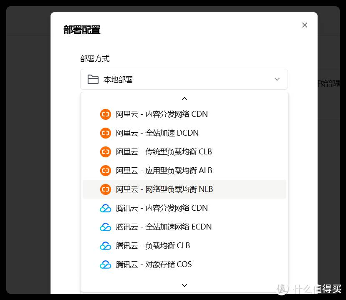The height and width of the screenshot is (300, 346).
Task: Click the folder icon beside 本地部署
Action: [x=93, y=79]
